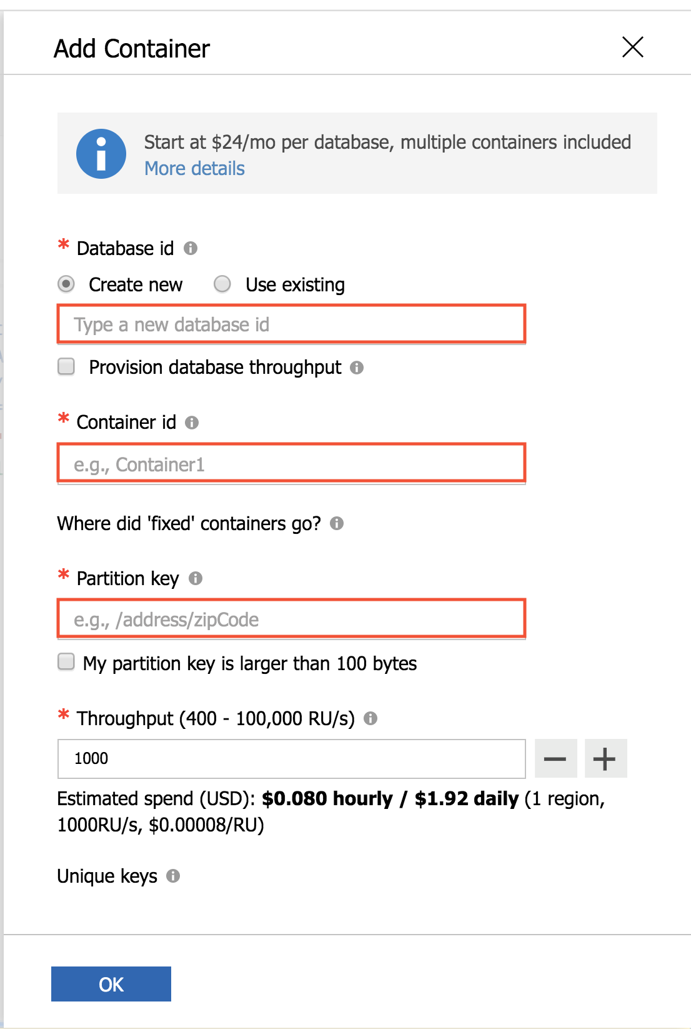Enable Provision database throughput checkbox
Viewport: 691px width, 1029px height.
[x=66, y=366]
